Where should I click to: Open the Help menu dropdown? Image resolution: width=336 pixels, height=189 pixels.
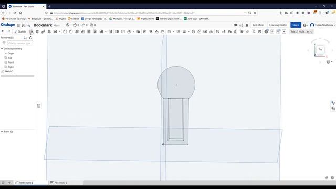(x=306, y=25)
